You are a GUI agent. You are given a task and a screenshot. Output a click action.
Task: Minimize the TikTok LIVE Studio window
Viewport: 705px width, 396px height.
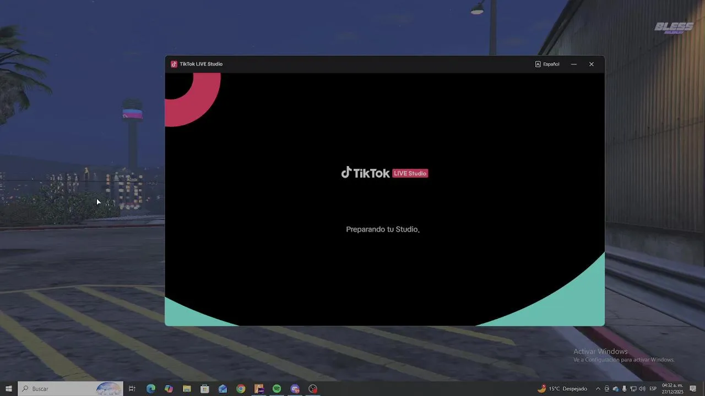coord(574,64)
